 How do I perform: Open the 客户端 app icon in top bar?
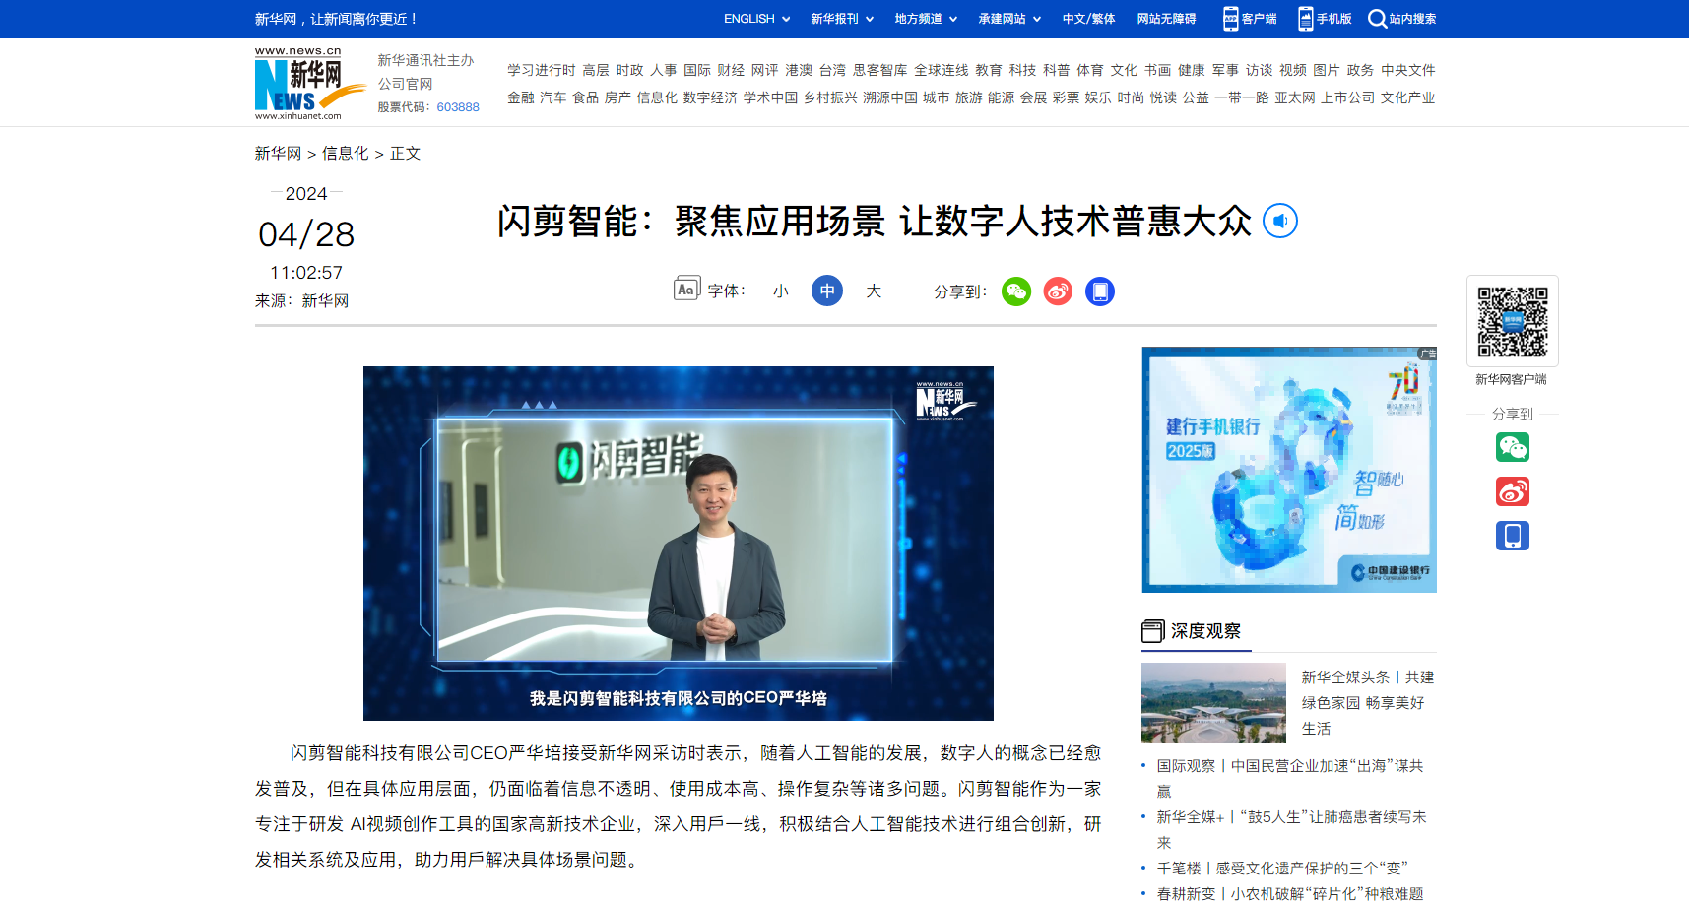point(1231,19)
